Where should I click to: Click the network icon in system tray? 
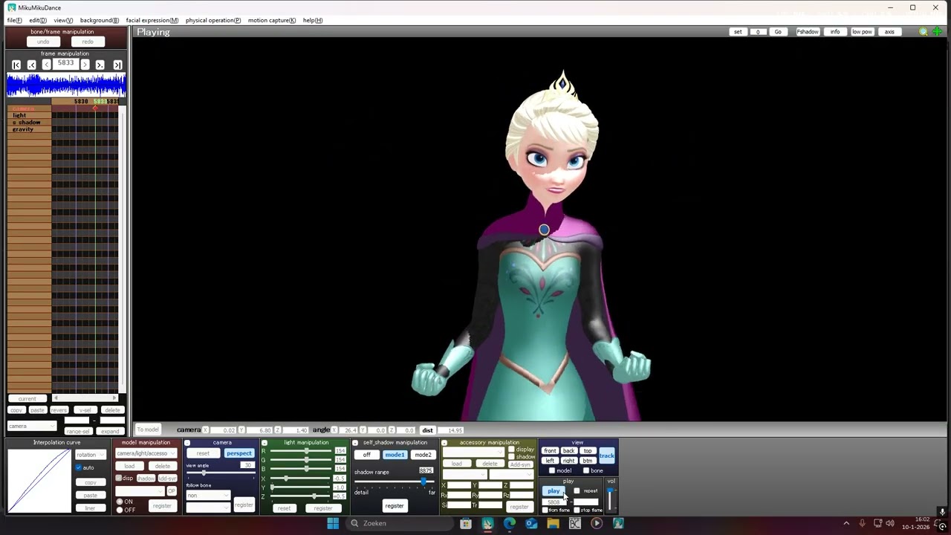pos(877,523)
